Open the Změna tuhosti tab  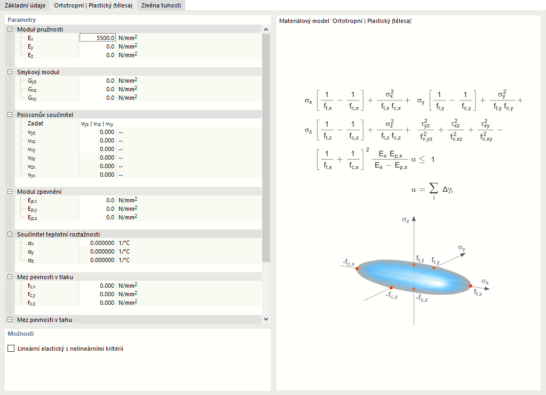161,5
